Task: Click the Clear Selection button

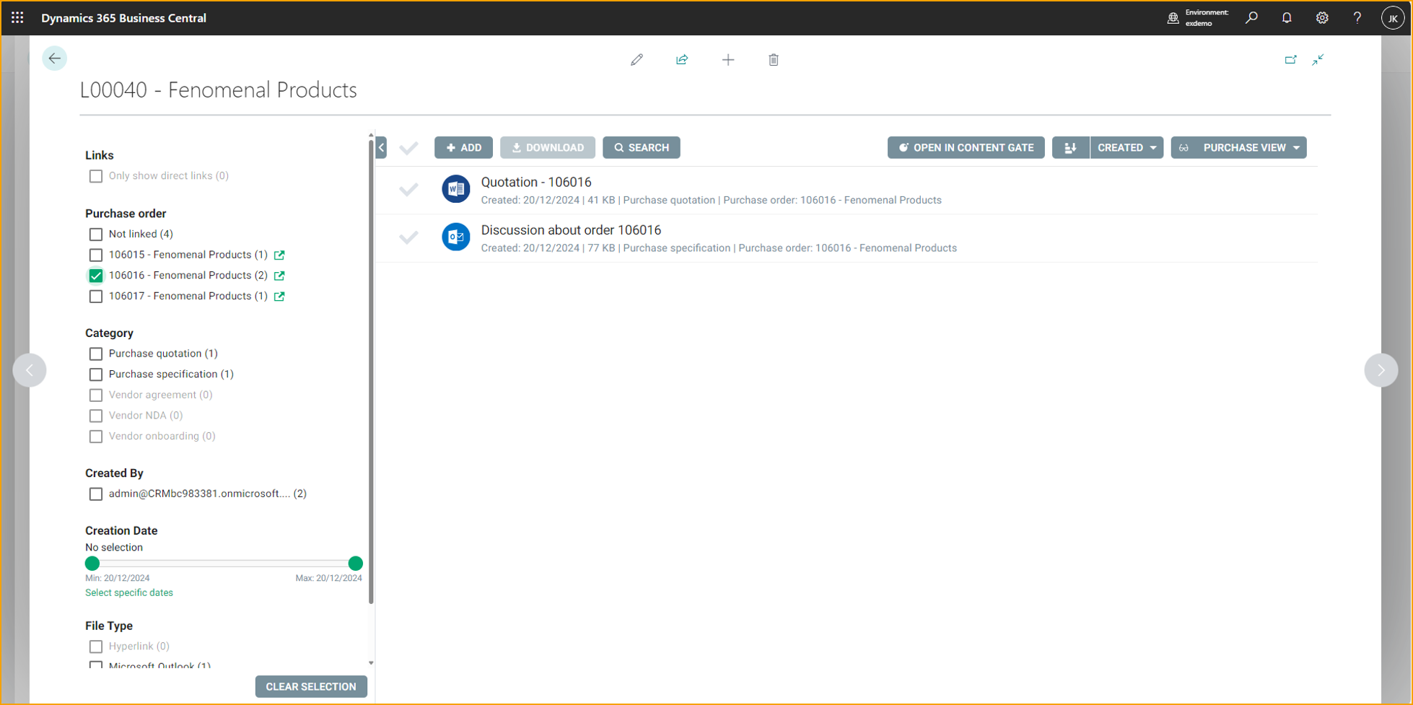Action: point(311,686)
